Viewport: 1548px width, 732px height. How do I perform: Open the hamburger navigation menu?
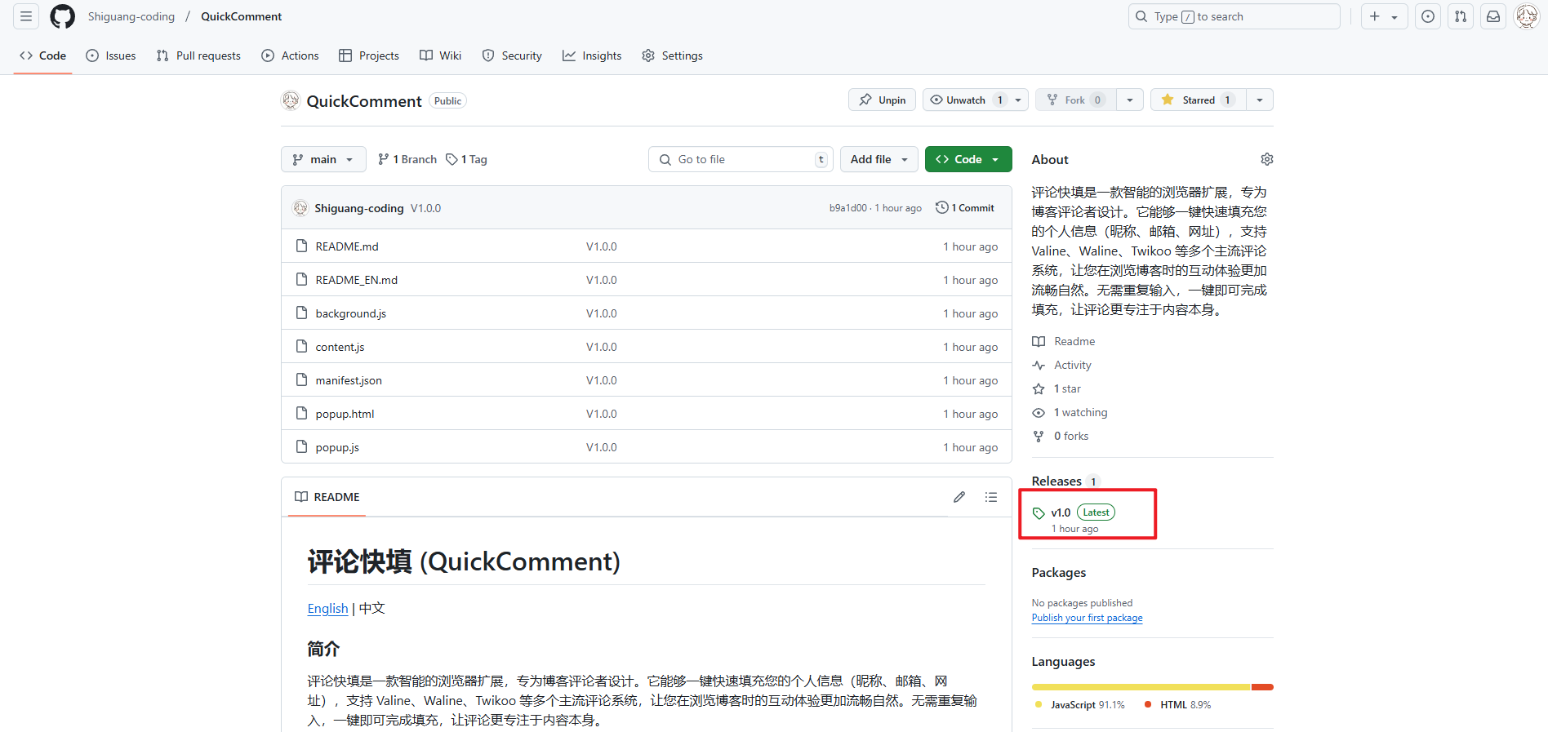tap(26, 16)
